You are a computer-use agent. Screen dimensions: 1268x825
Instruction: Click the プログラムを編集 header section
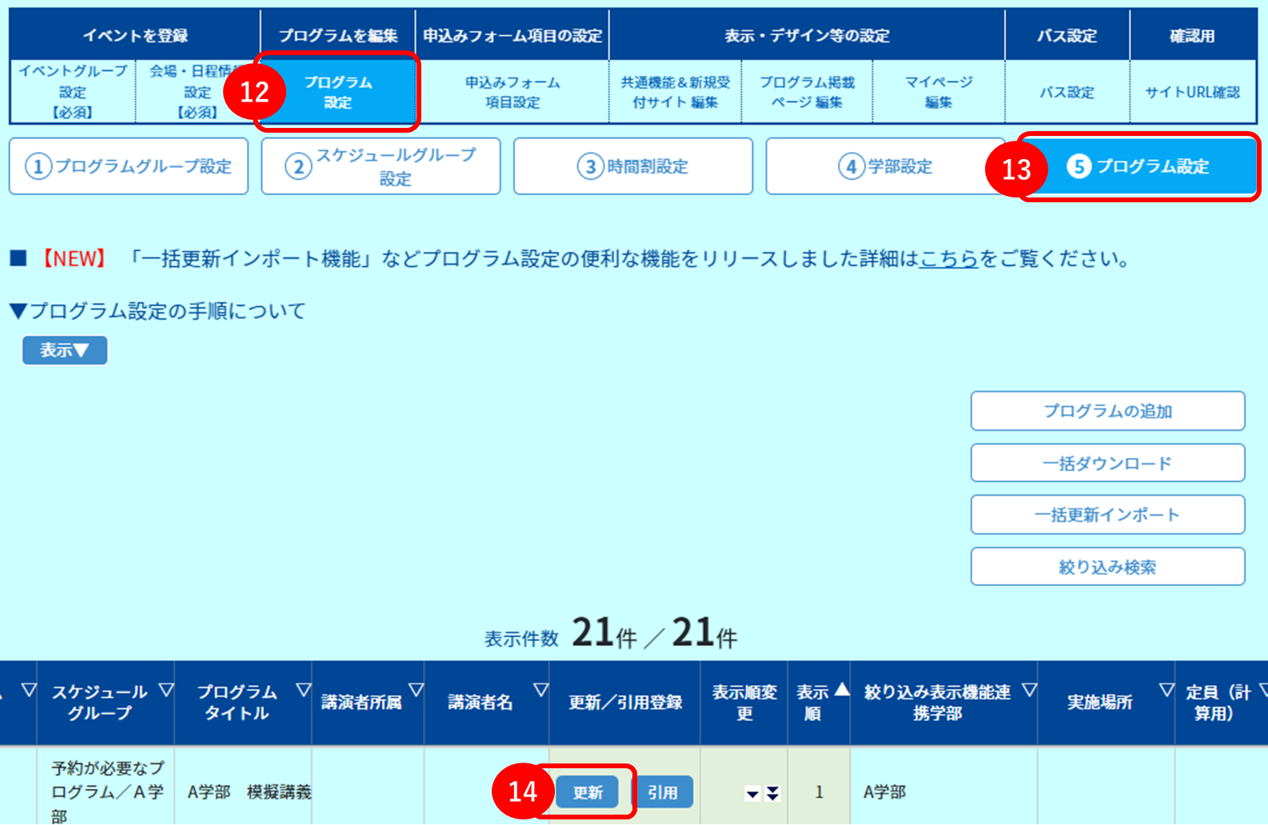pos(338,35)
